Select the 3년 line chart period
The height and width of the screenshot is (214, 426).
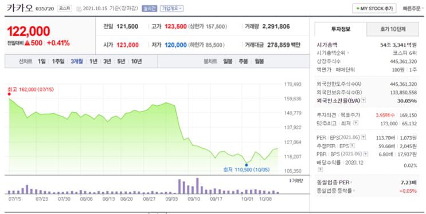(x=107, y=62)
